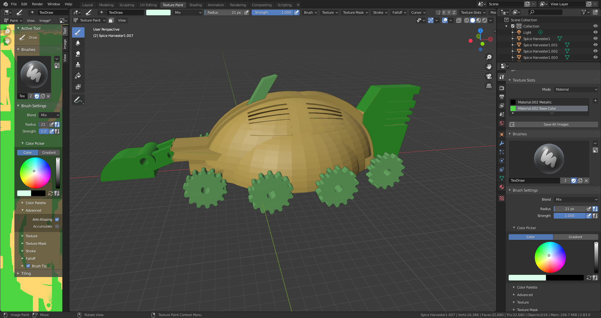Open the Render menu
The image size is (601, 318).
37,4
